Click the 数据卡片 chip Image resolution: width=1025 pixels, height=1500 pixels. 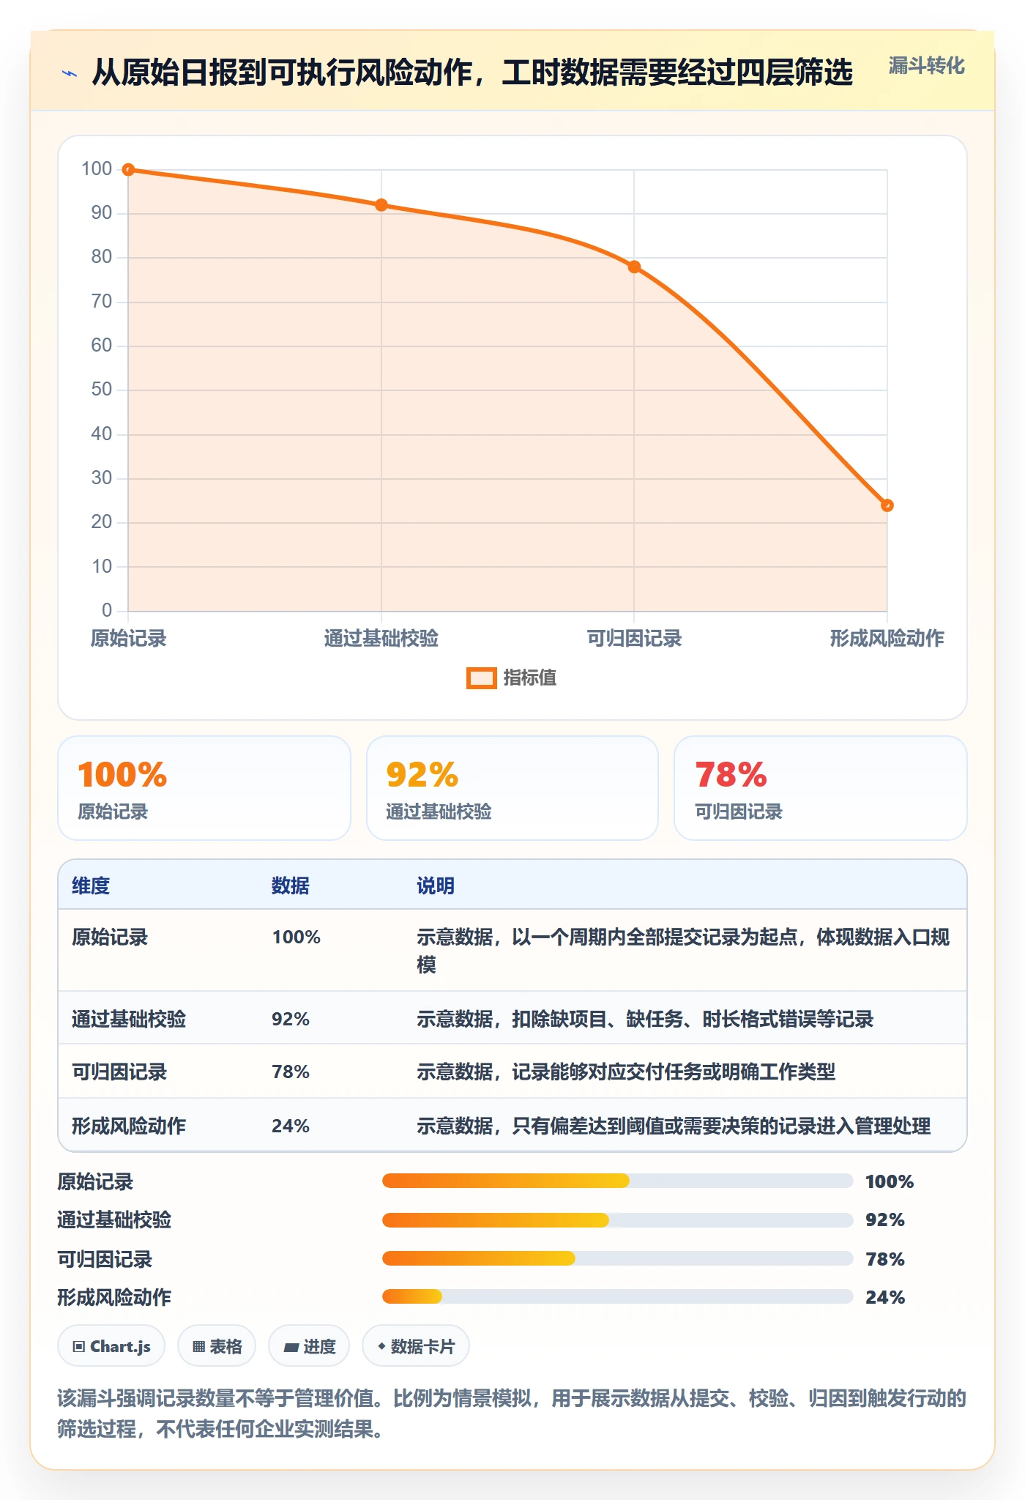pyautogui.click(x=416, y=1346)
